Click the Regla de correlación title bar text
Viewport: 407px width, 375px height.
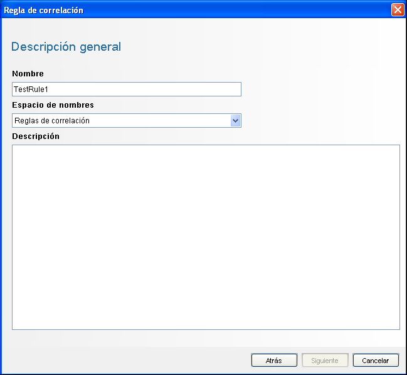pyautogui.click(x=44, y=11)
